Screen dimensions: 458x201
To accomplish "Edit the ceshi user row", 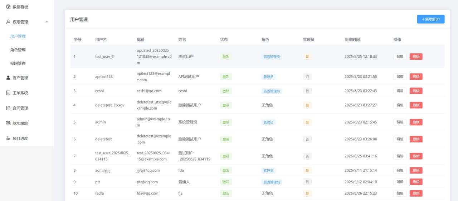I will [400, 91].
